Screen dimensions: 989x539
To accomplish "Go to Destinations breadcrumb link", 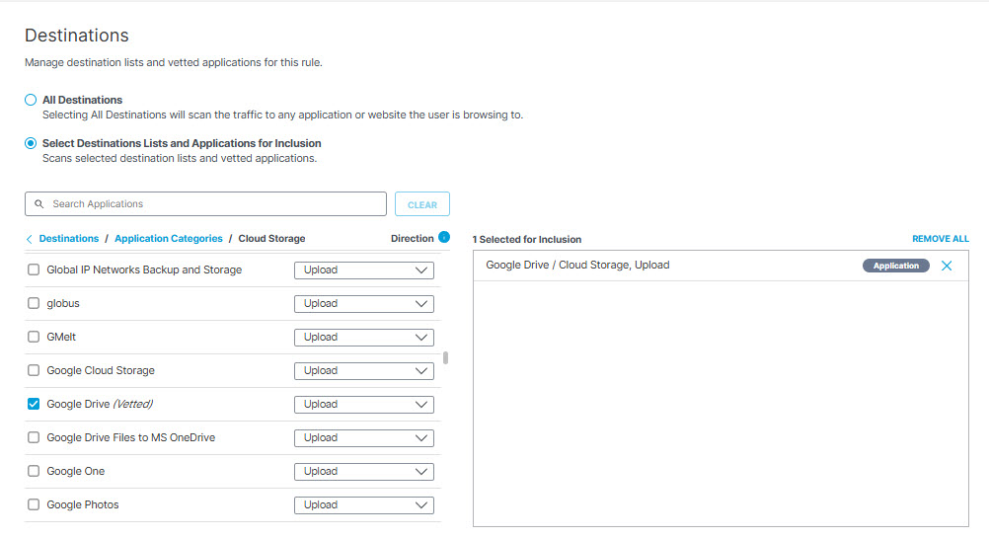I will pos(69,239).
